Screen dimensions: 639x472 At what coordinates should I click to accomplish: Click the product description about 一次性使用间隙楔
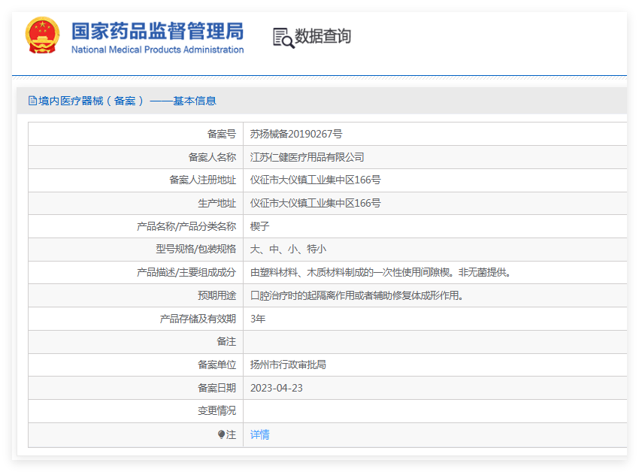(x=380, y=272)
